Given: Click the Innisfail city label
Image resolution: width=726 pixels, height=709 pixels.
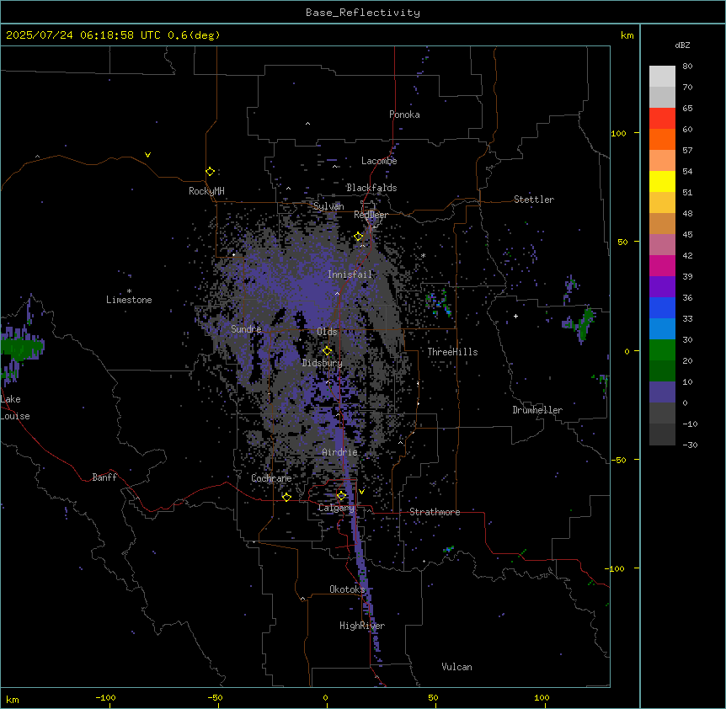Looking at the screenshot, I should pyautogui.click(x=350, y=275).
